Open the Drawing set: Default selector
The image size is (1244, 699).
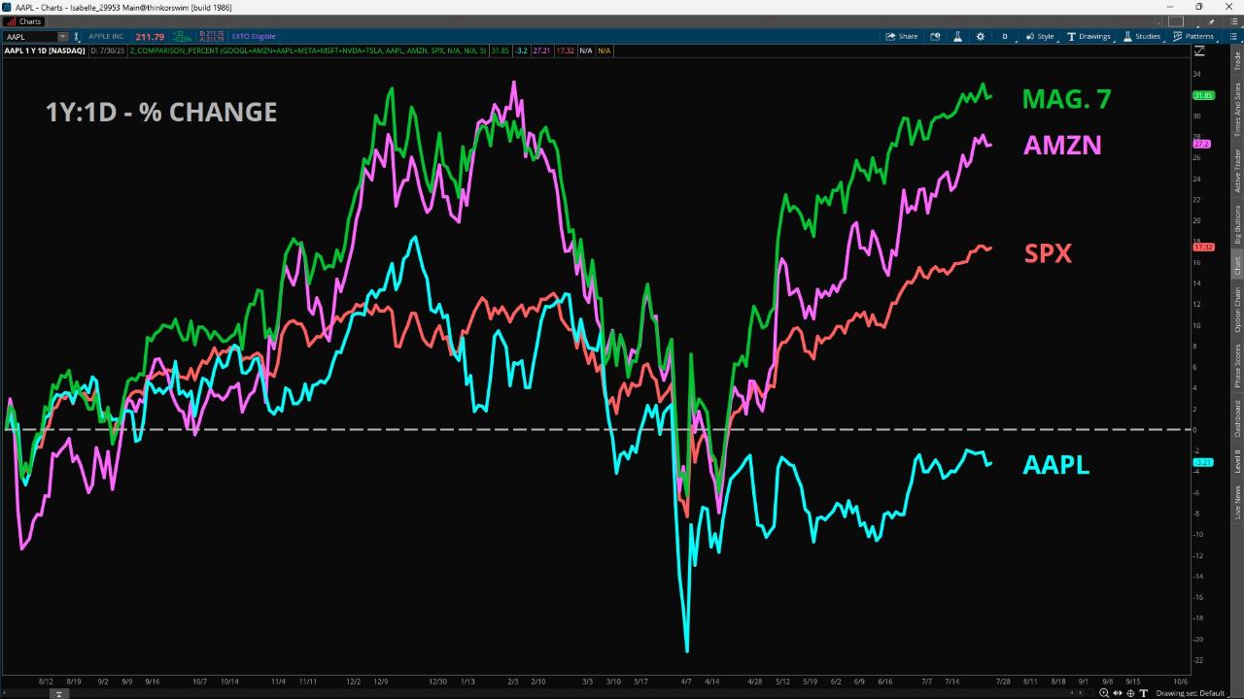pyautogui.click(x=1190, y=693)
